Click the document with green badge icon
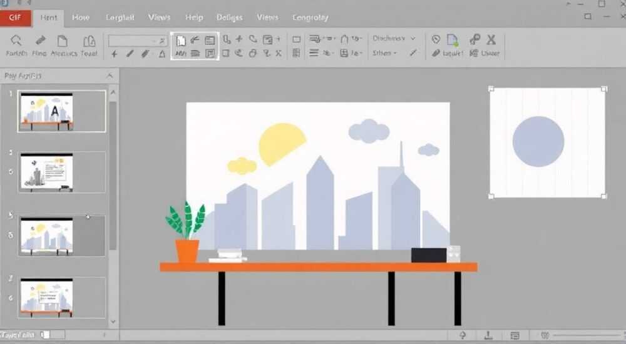The image size is (626, 344). [x=453, y=40]
